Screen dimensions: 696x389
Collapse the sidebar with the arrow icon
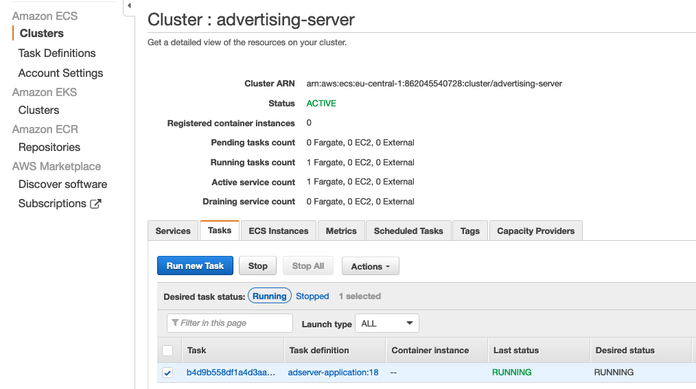[129, 5]
